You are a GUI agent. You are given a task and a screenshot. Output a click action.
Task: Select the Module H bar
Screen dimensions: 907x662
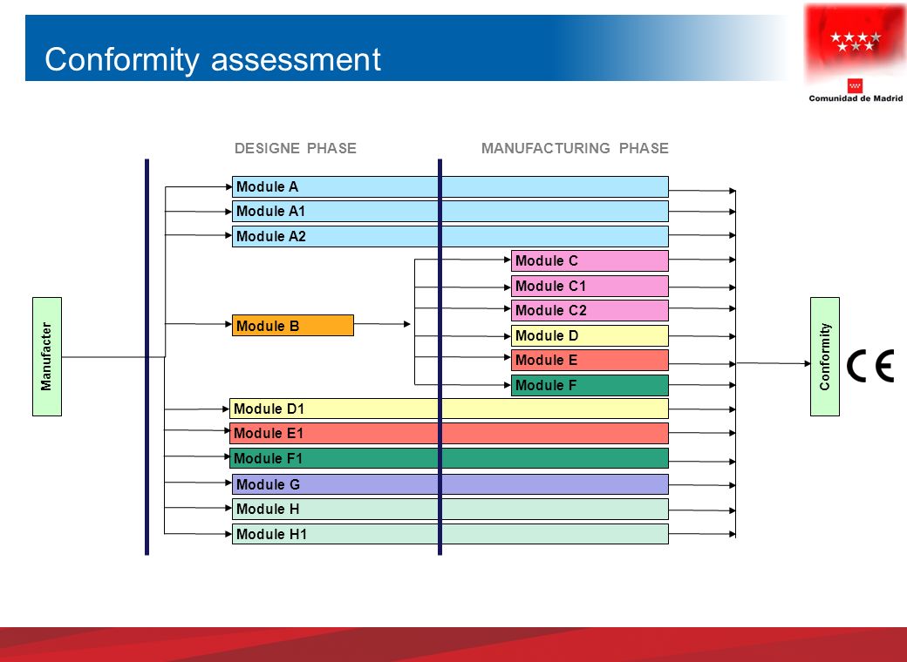[x=450, y=509]
